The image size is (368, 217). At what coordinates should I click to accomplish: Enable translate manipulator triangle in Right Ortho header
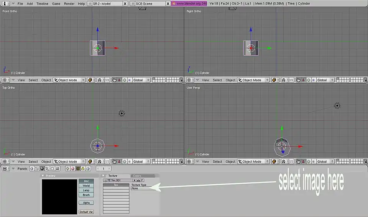(x=303, y=80)
